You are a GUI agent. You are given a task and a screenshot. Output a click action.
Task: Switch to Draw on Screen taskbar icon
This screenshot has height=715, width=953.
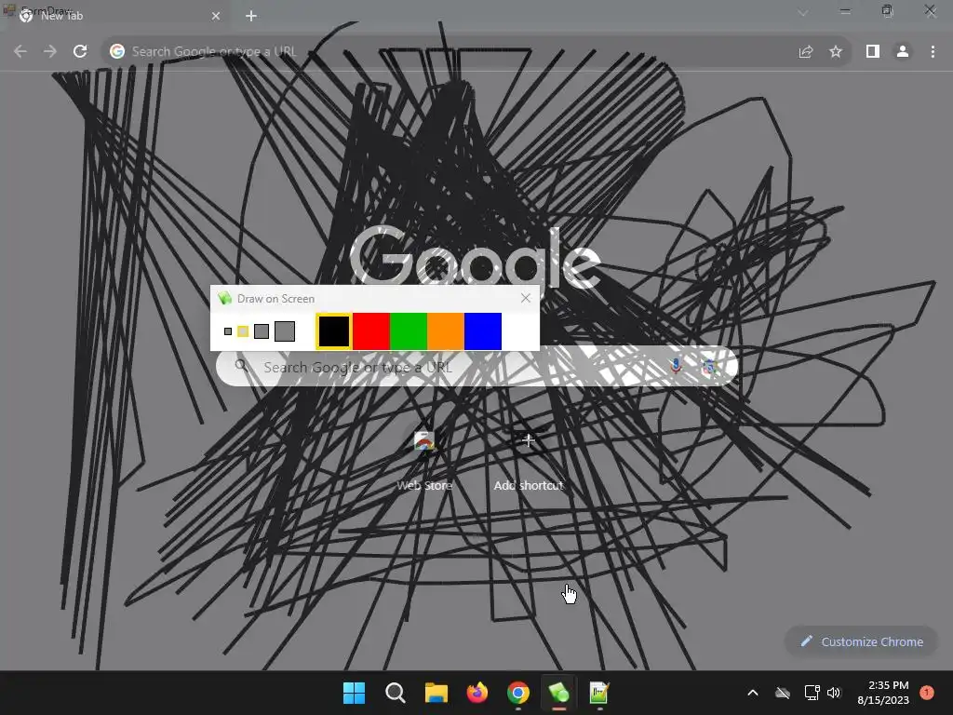coord(559,693)
